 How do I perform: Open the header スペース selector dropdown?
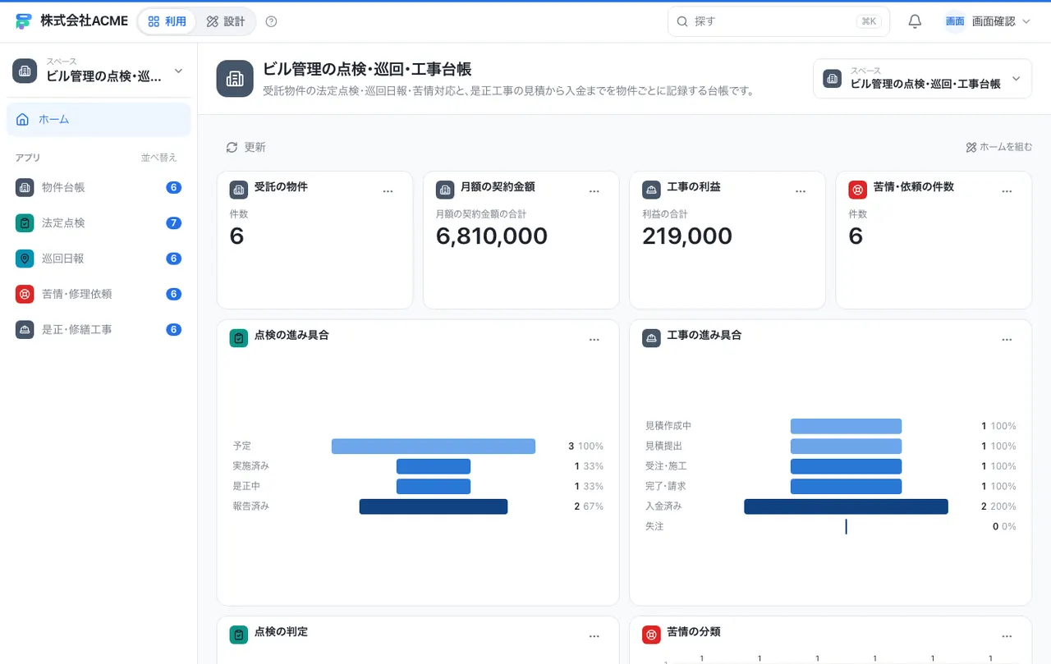click(x=922, y=79)
